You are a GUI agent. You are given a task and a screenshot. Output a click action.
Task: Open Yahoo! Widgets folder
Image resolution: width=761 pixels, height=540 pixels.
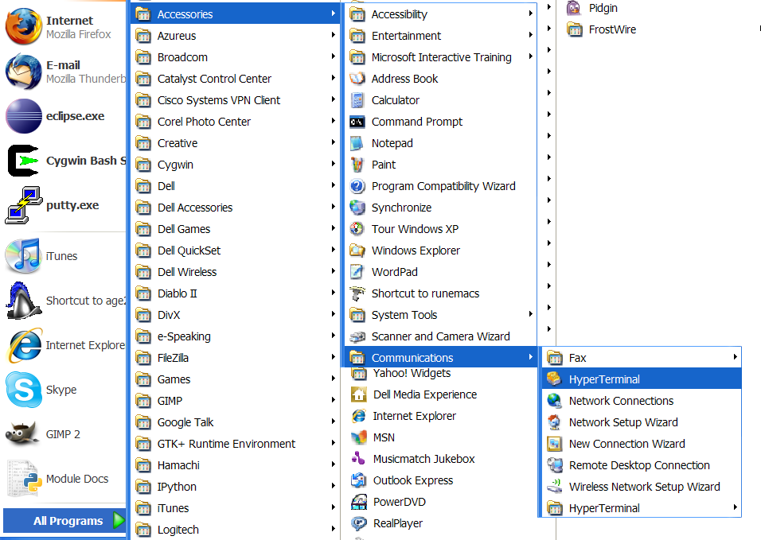[x=402, y=373]
